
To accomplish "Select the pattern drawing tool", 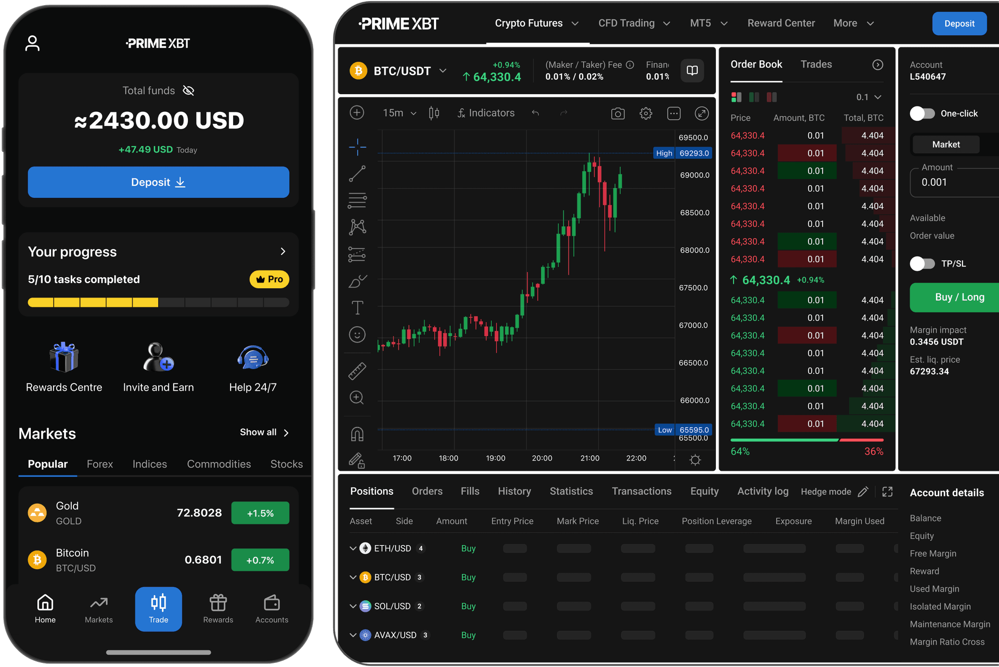I will tap(357, 227).
